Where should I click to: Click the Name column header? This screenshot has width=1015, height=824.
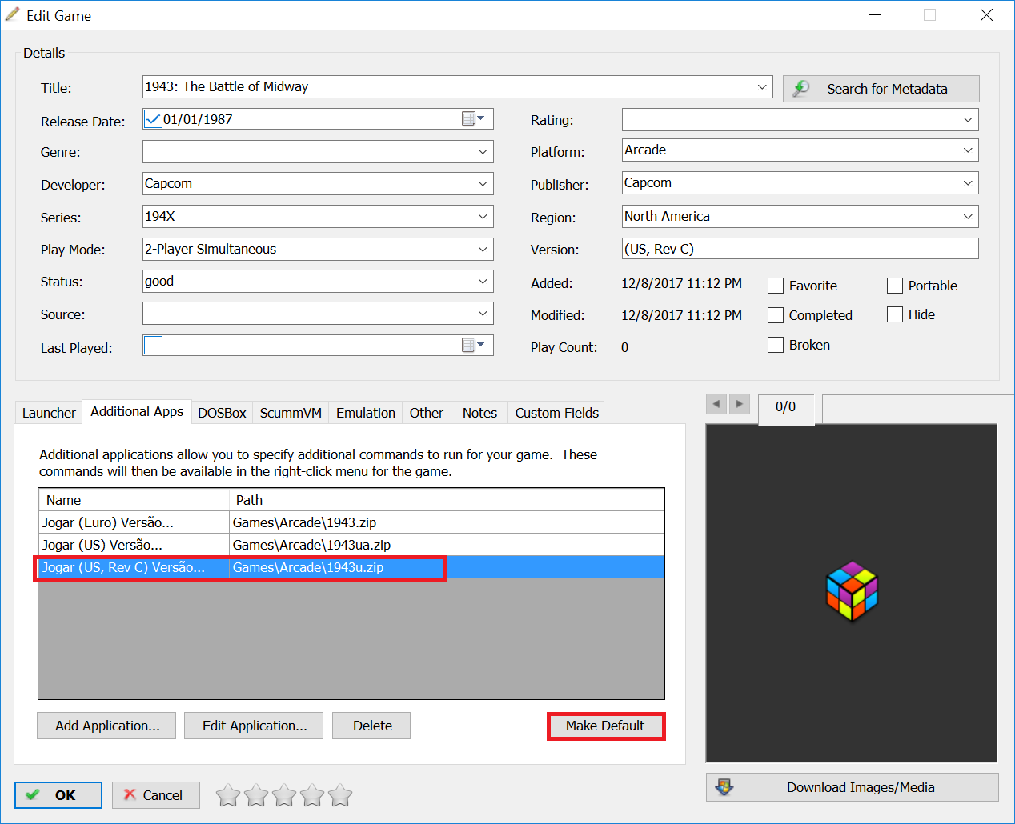(134, 500)
